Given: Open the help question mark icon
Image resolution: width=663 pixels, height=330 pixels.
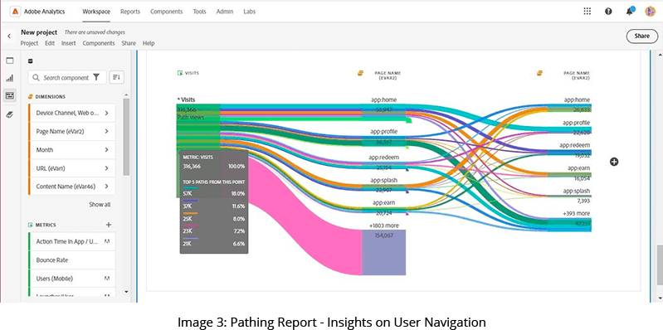Looking at the screenshot, I should (608, 12).
